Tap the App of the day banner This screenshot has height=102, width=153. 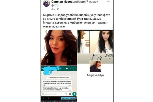tap(68, 98)
